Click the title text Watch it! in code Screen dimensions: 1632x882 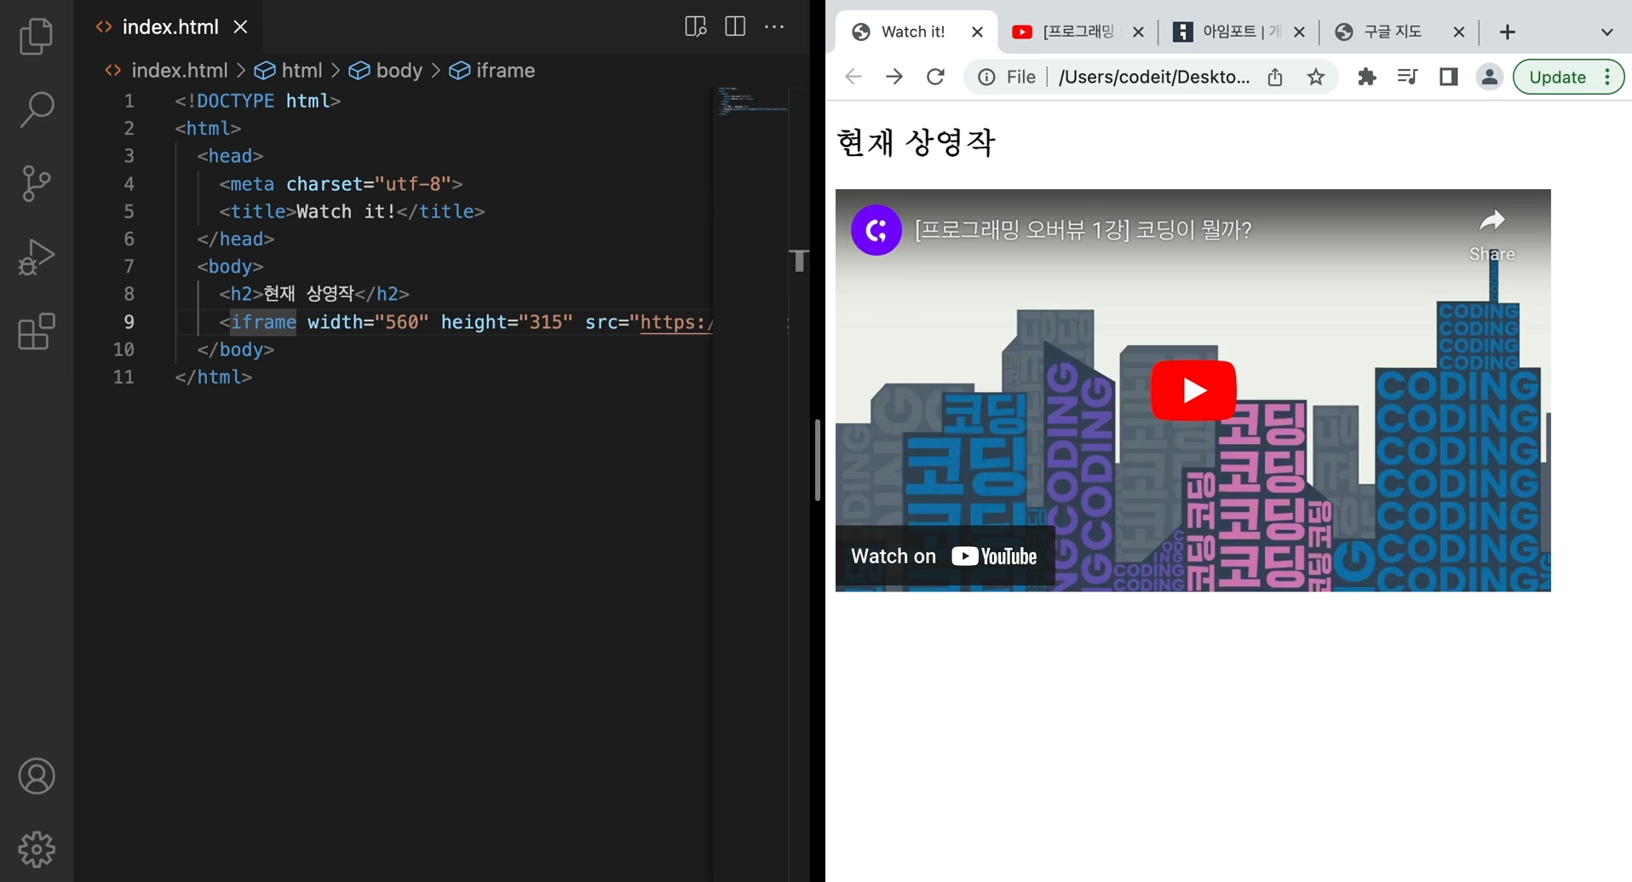(346, 211)
